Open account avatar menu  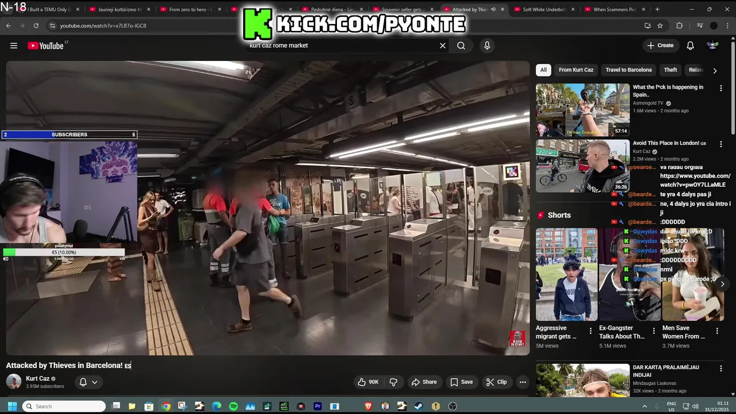(x=712, y=45)
